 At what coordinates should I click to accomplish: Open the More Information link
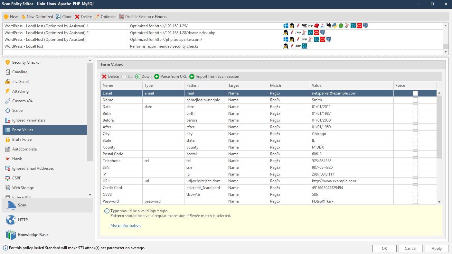pos(126,225)
